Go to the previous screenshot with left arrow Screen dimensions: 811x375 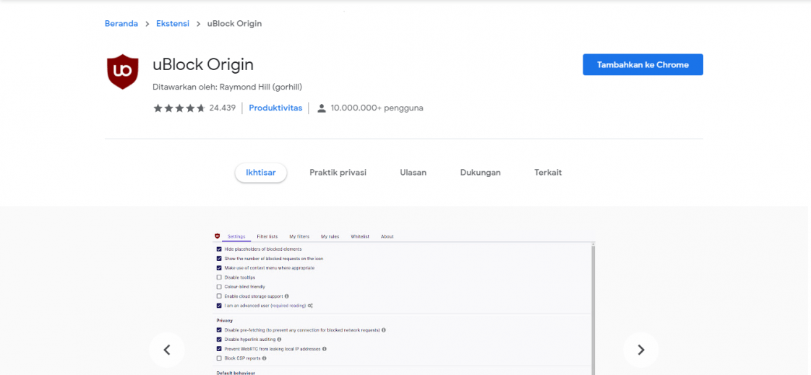point(167,350)
